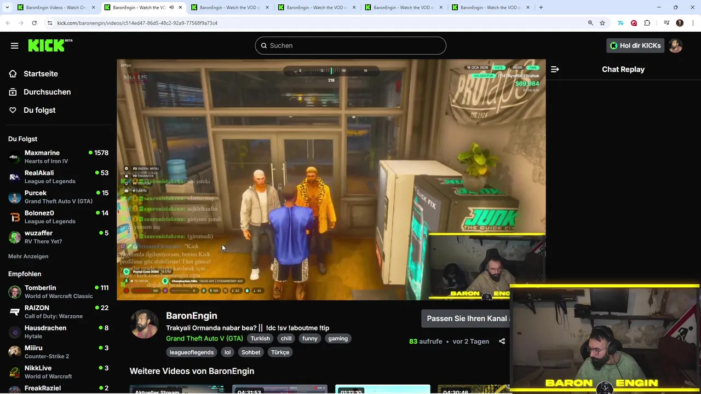This screenshot has width=701, height=394.
Task: Select the chill tag
Action: pos(286,339)
